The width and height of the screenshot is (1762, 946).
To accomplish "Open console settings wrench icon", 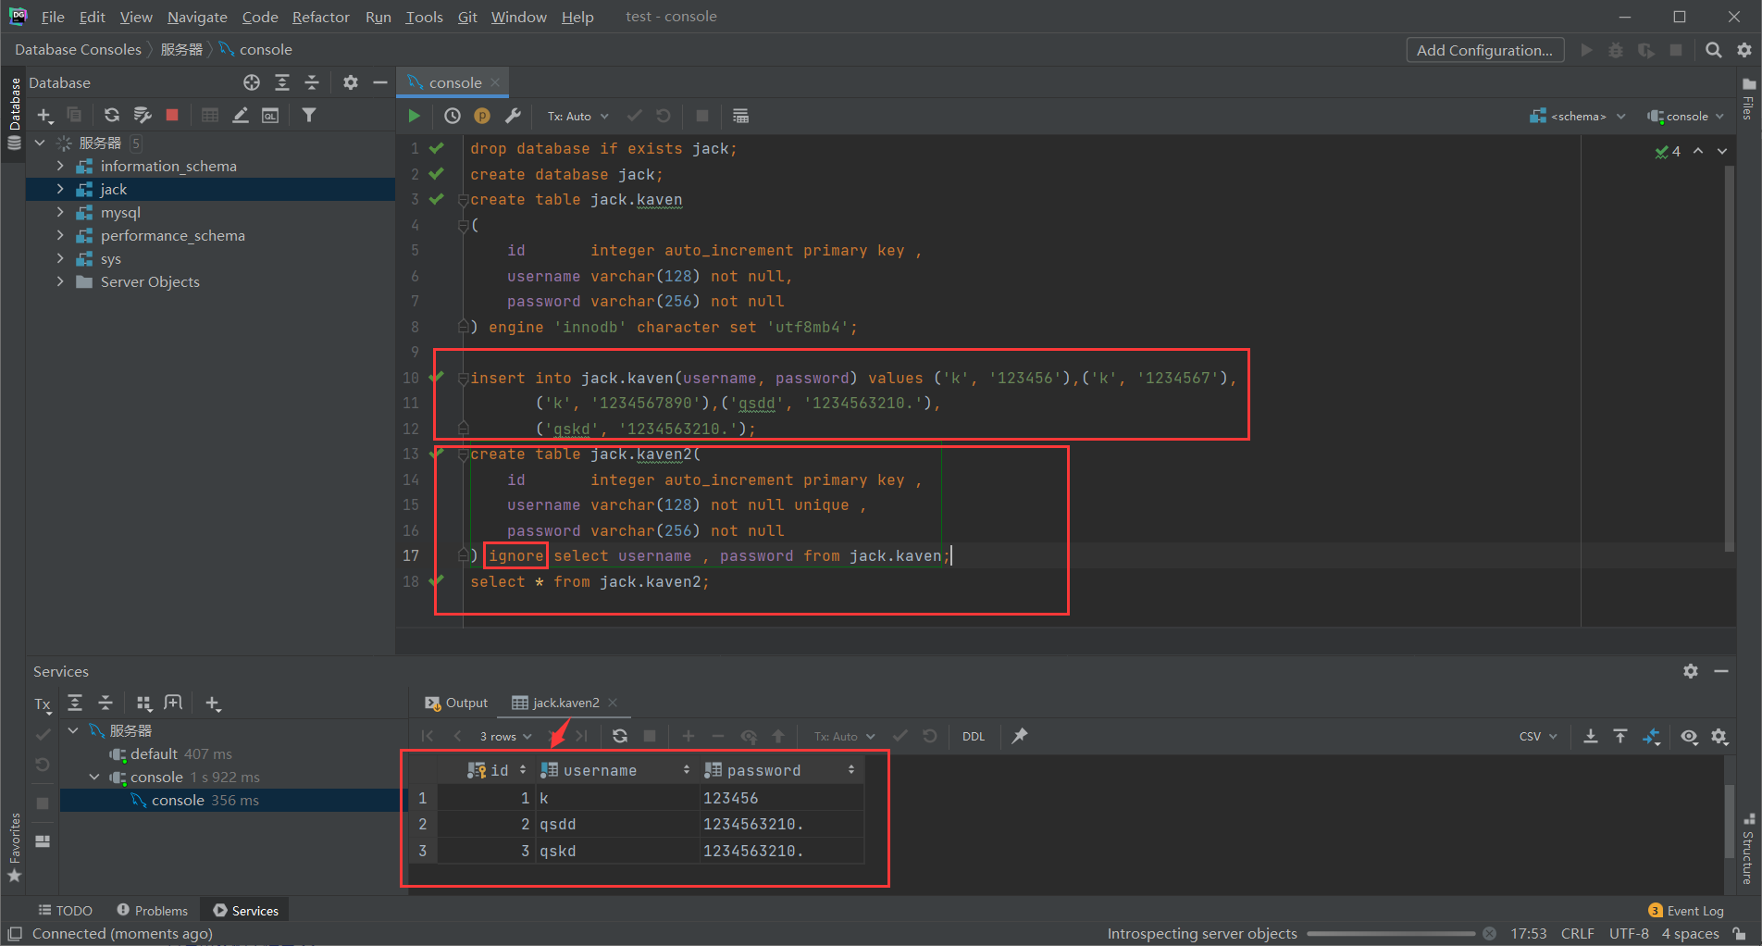I will [513, 116].
